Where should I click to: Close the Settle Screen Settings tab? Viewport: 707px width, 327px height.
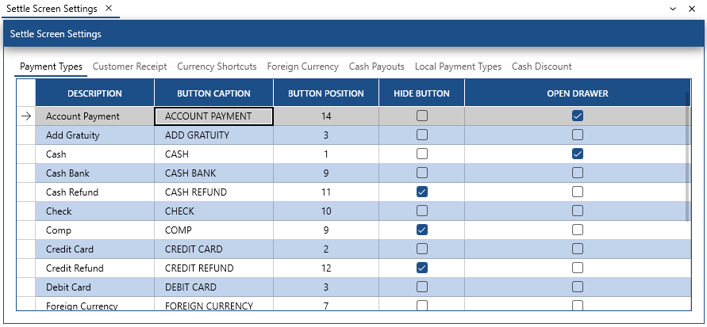pyautogui.click(x=109, y=8)
